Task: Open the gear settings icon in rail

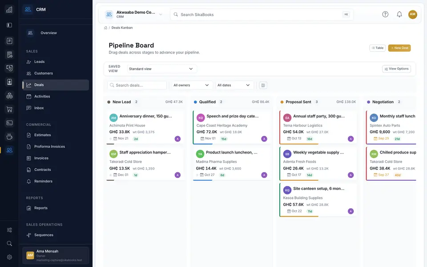Action: point(9,257)
